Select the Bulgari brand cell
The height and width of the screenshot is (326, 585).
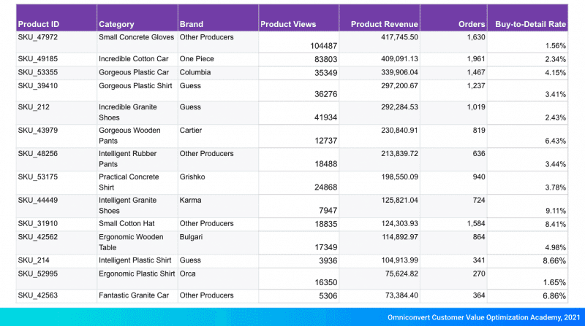click(192, 237)
